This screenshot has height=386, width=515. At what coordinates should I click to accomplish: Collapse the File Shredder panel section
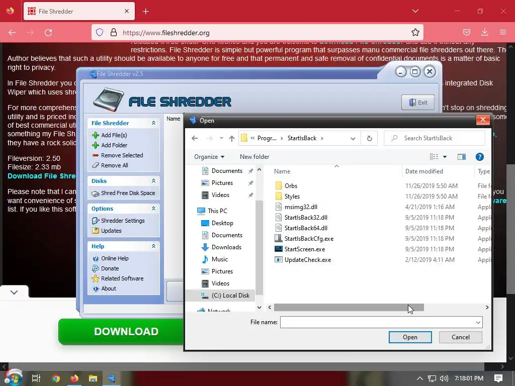[x=153, y=123]
